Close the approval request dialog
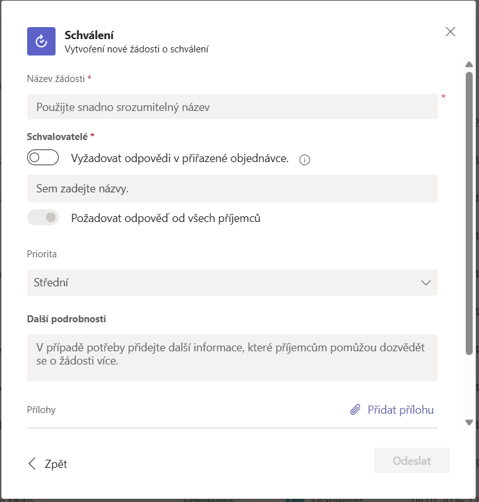 point(450,32)
